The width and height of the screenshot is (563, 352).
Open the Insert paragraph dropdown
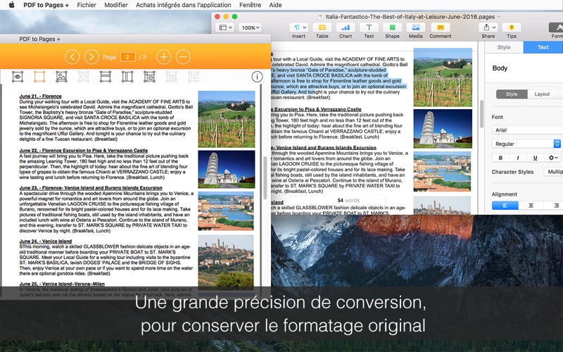point(298,27)
